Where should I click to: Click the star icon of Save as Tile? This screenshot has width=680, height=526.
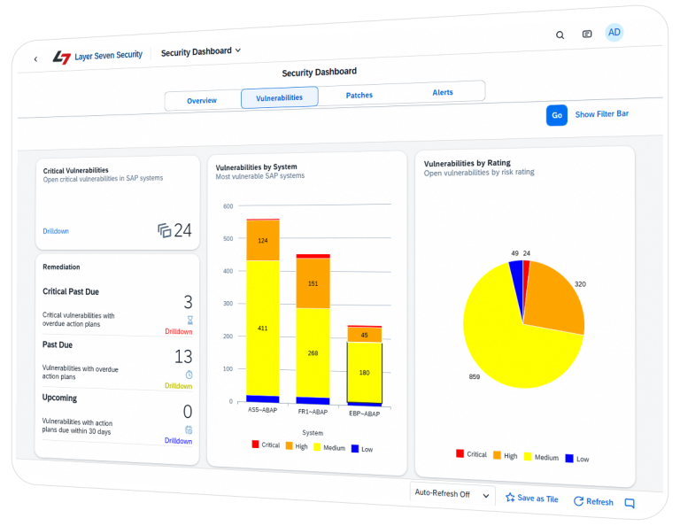510,497
